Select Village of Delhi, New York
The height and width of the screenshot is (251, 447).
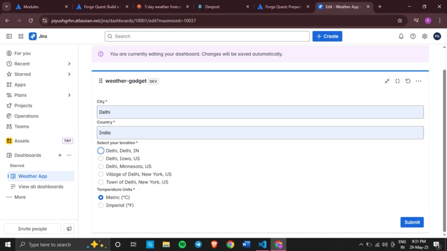(100, 174)
